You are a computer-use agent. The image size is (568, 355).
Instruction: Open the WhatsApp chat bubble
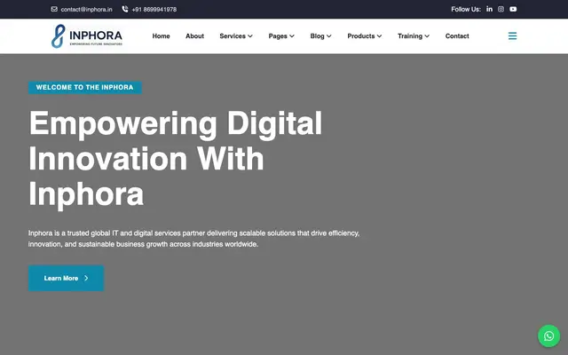tap(548, 335)
